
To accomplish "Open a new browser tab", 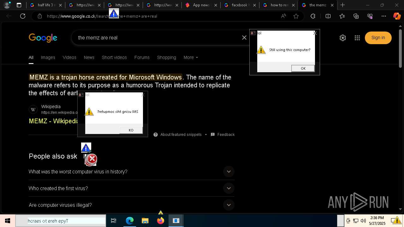I will 342,5.
